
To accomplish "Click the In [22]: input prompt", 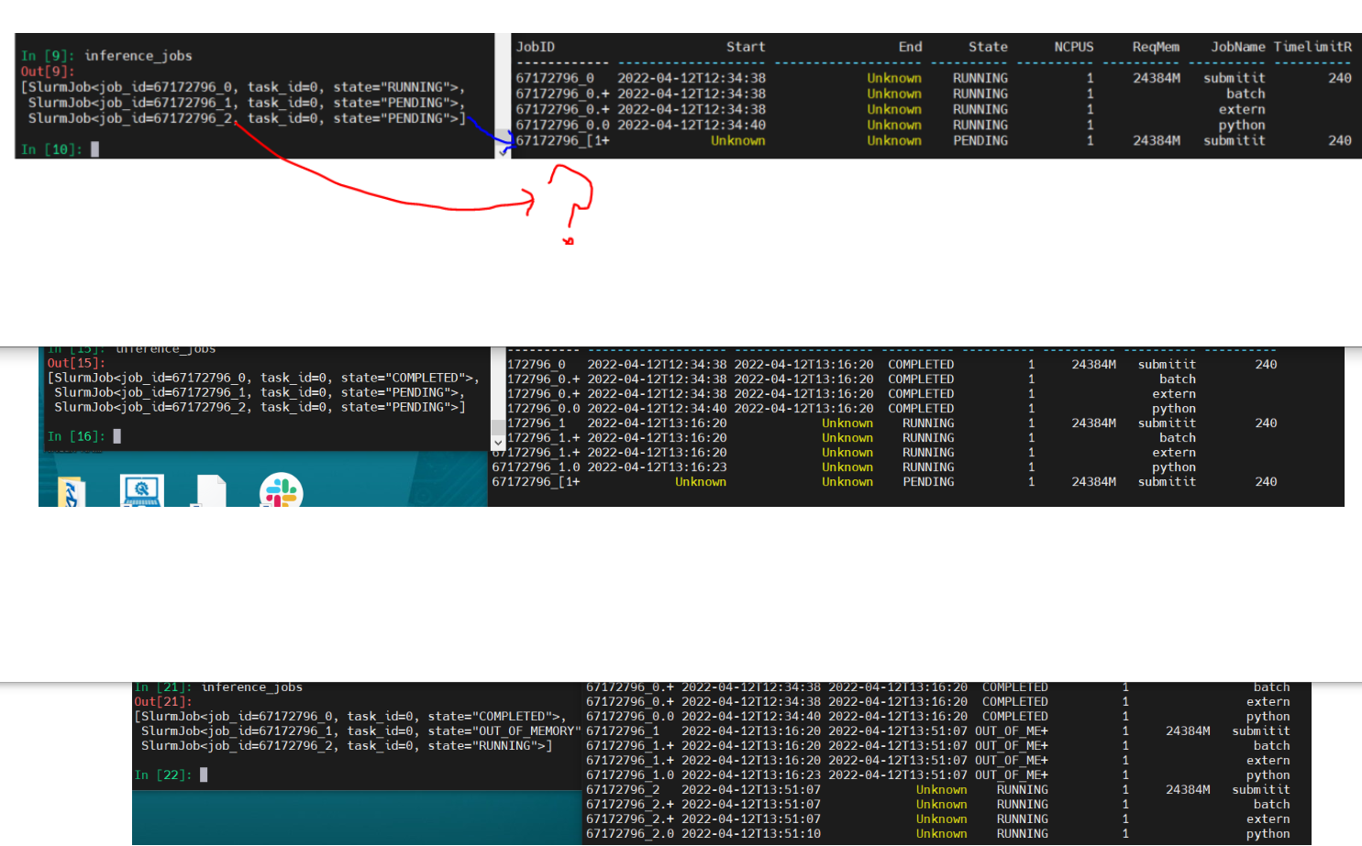I will point(163,775).
